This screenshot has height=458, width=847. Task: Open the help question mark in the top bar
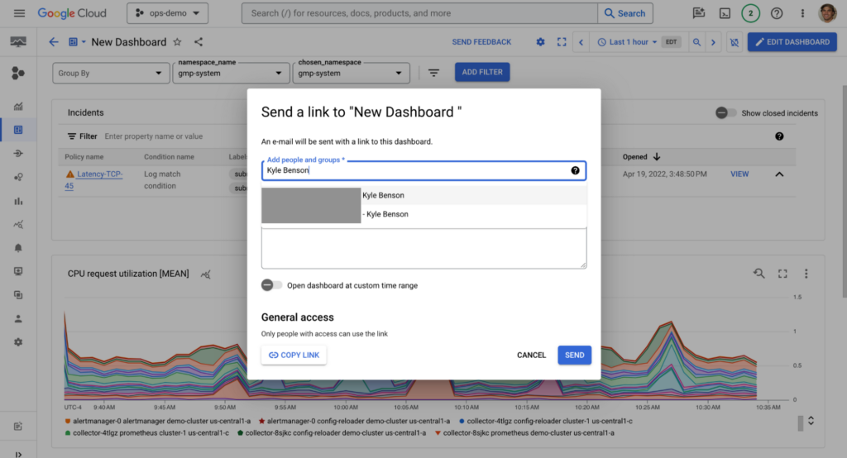click(x=776, y=13)
